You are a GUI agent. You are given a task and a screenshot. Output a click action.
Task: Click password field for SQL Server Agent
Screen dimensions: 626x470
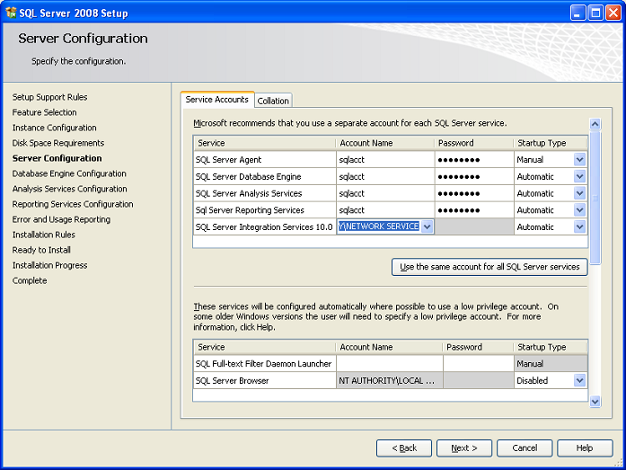click(x=474, y=160)
